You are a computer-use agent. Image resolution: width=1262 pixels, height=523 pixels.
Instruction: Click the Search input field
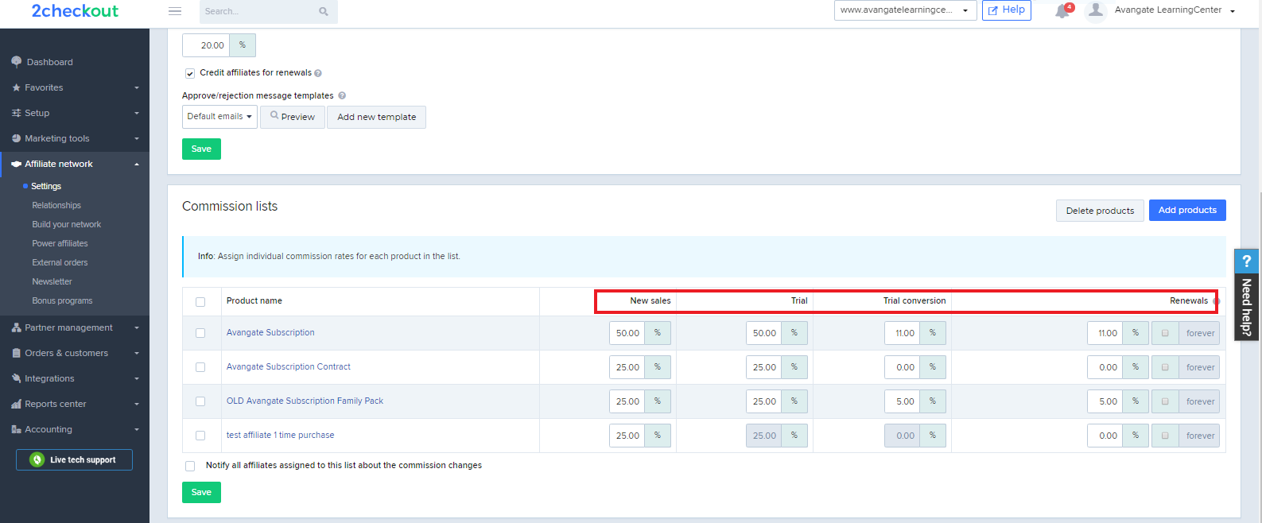(x=258, y=11)
